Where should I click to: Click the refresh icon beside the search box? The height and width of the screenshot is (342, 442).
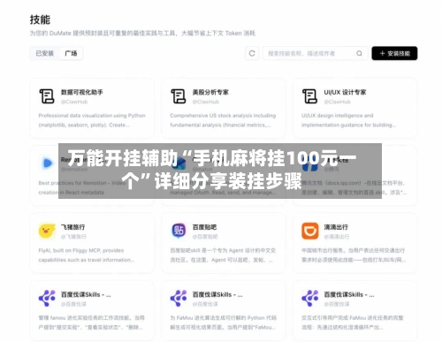pyautogui.click(x=252, y=53)
